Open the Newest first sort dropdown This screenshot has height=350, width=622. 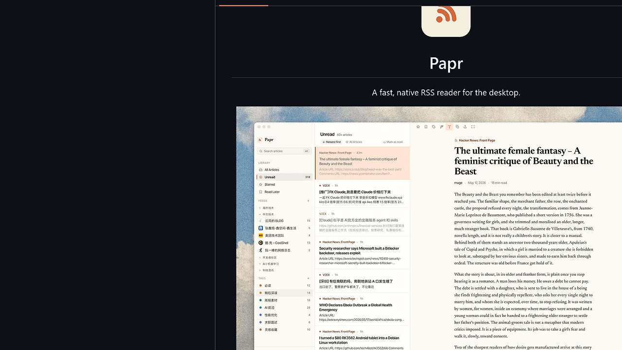pyautogui.click(x=332, y=142)
